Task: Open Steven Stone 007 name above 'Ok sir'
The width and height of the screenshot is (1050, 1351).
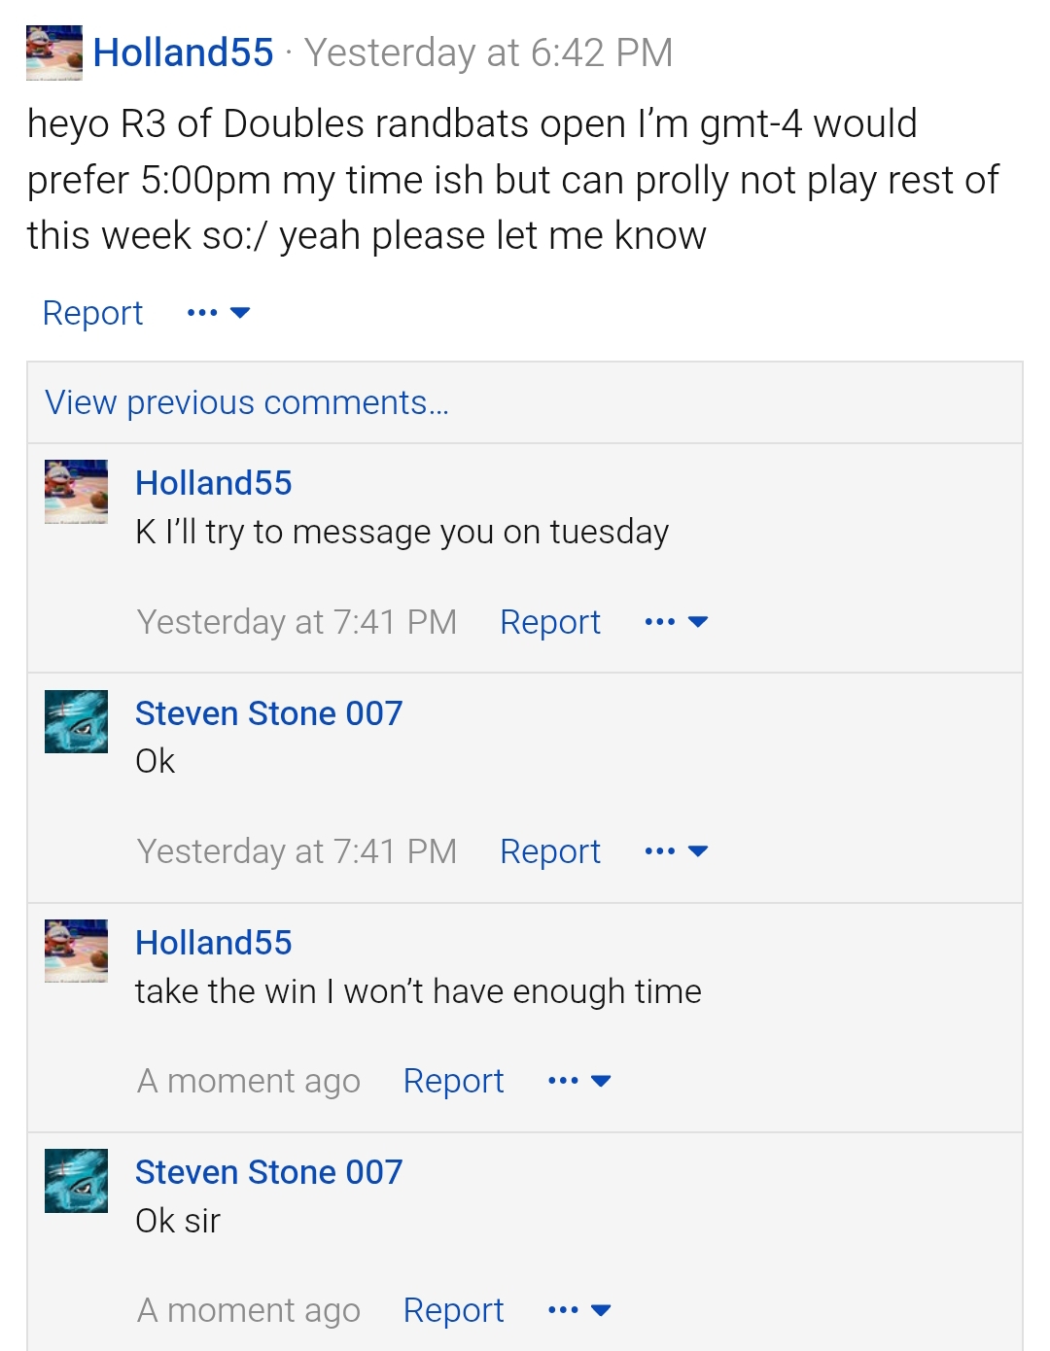Action: point(268,1172)
